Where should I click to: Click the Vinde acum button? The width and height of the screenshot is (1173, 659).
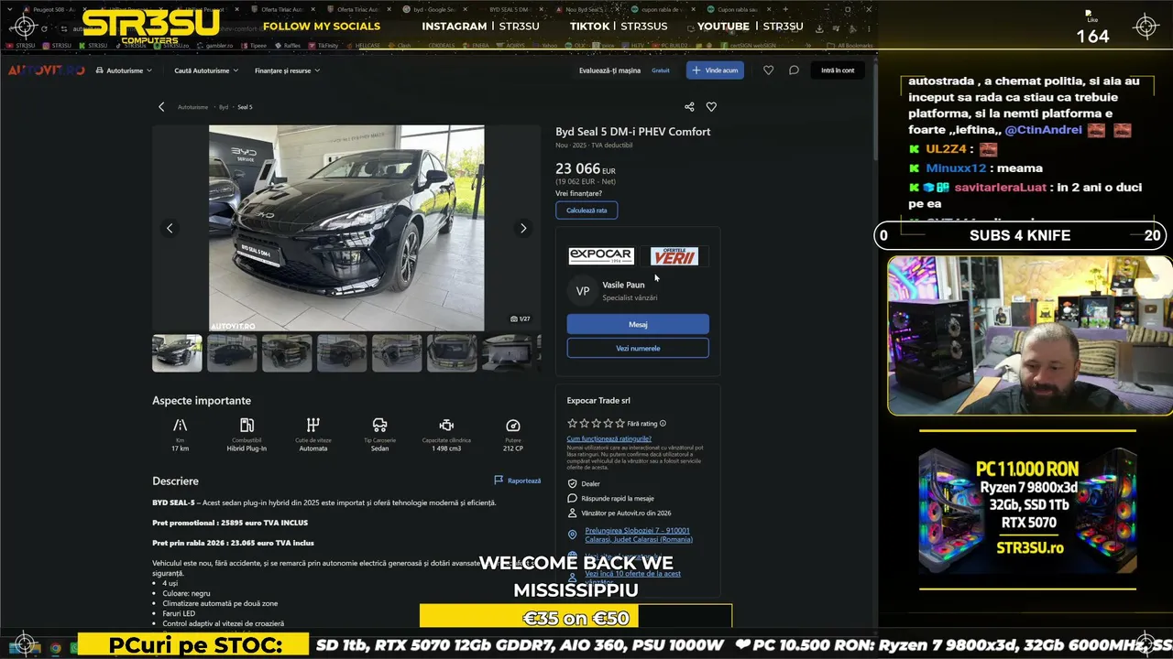(x=715, y=70)
